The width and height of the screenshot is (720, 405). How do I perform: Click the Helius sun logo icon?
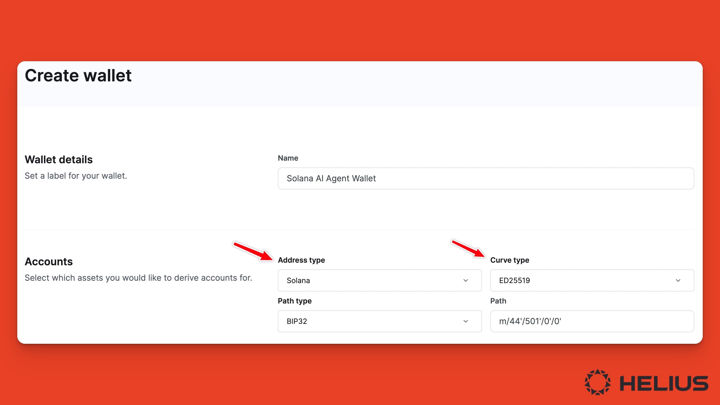click(598, 382)
